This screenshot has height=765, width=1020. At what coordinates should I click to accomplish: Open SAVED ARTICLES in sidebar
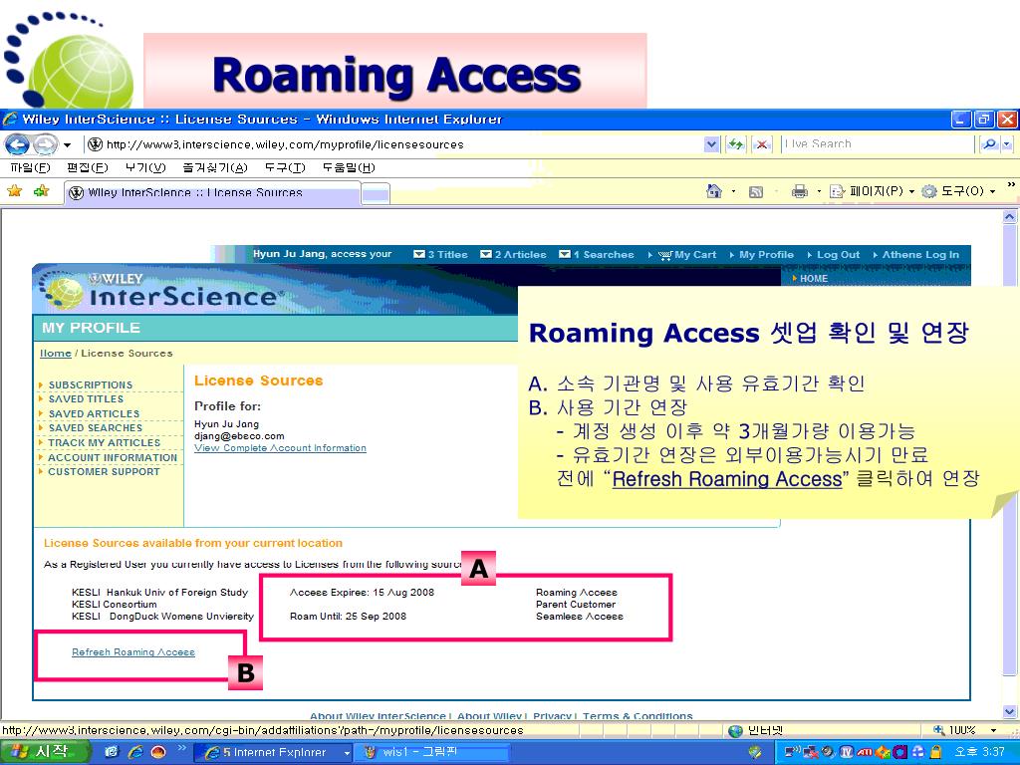pos(94,413)
